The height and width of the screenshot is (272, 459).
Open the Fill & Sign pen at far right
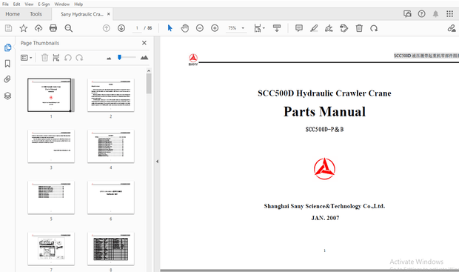pyautogui.click(x=452, y=28)
